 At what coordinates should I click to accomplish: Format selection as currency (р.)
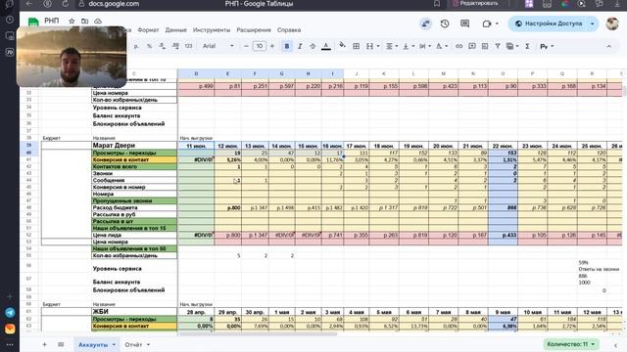(x=136, y=46)
